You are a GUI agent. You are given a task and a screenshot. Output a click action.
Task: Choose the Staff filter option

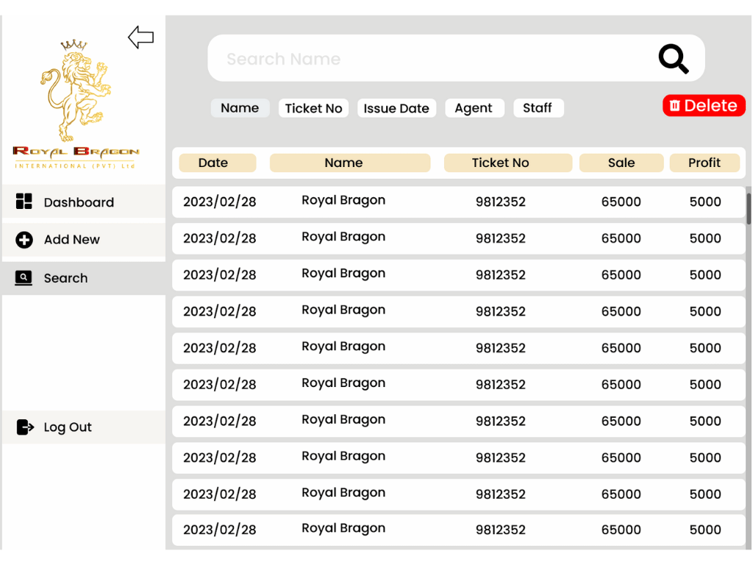538,107
